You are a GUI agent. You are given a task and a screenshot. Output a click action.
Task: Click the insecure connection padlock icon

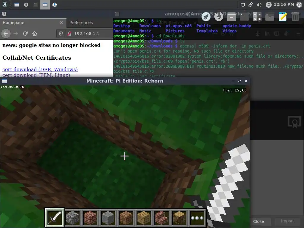(x=69, y=34)
